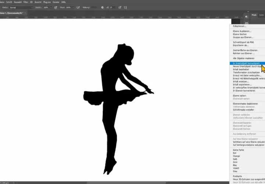Switch to the Farbe panel tab

(261, 15)
